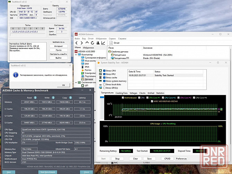Image resolution: width=232 pixels, height=174 pixels.
Task: Click the up-level arrow in AIDA64 toolbar
Action: (x=86, y=43)
